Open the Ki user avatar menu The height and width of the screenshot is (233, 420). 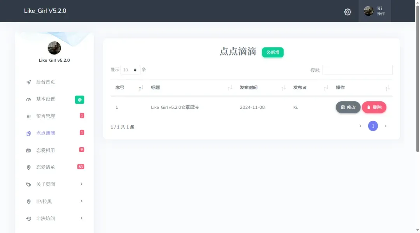pyautogui.click(x=374, y=11)
